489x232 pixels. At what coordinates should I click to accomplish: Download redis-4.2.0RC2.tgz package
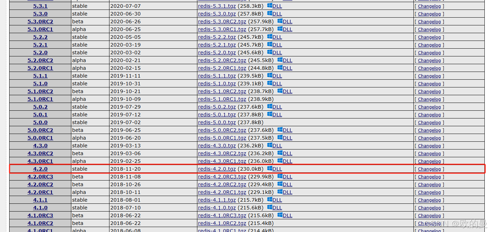point(222,184)
